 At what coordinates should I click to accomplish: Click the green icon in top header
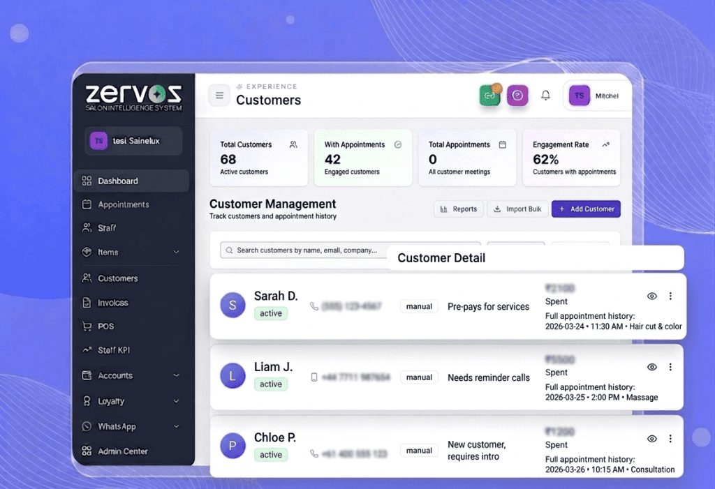[490, 96]
